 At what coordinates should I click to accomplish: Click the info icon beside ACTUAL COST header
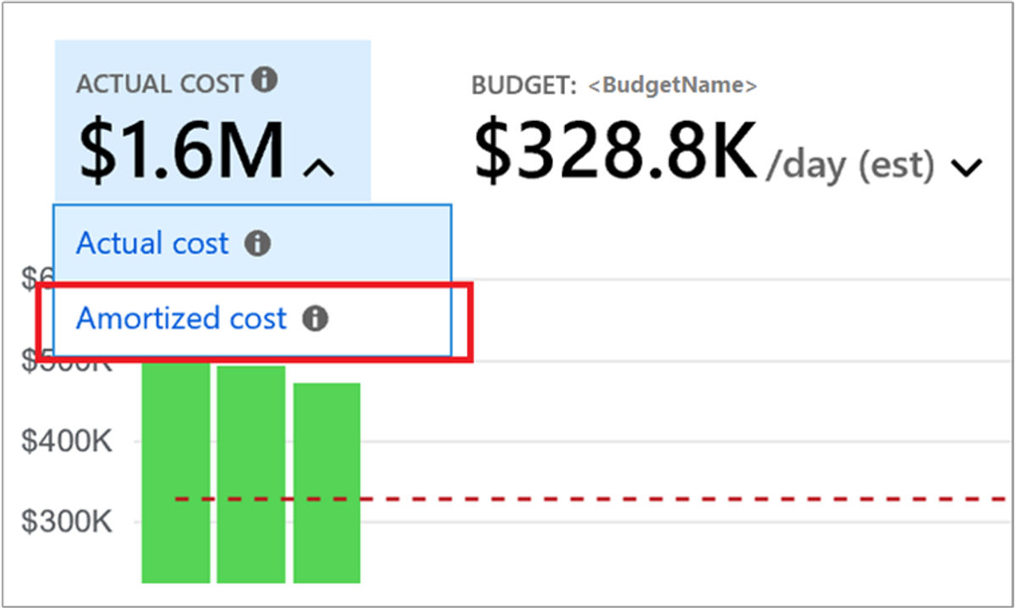[x=266, y=81]
